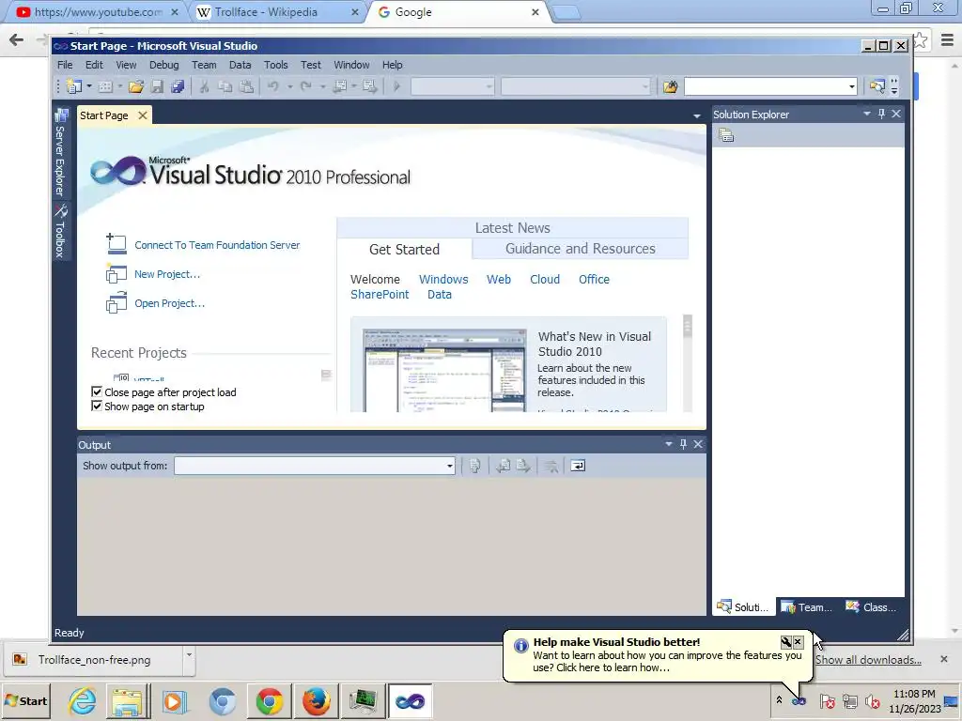Open the Find combo box dropdown arrow
The image size is (962, 721).
(851, 87)
